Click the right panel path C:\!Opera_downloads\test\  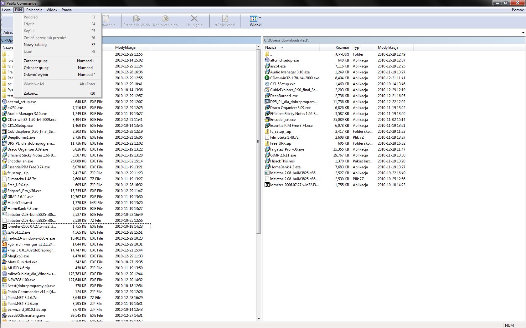[x=286, y=40]
